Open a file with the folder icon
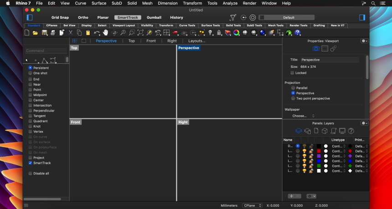Image resolution: width=392 pixels, height=209 pixels. coord(35,33)
